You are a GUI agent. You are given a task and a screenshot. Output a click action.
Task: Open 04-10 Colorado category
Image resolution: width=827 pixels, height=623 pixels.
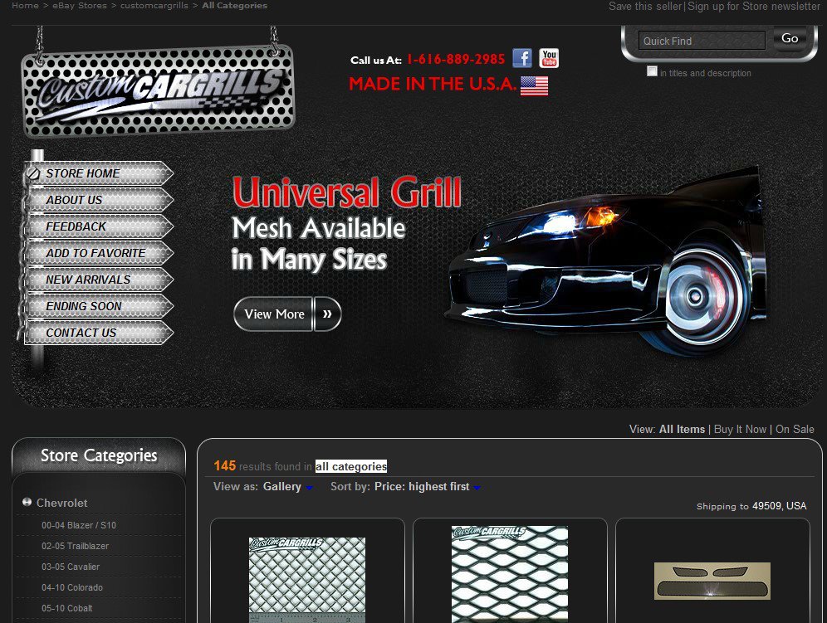point(71,587)
